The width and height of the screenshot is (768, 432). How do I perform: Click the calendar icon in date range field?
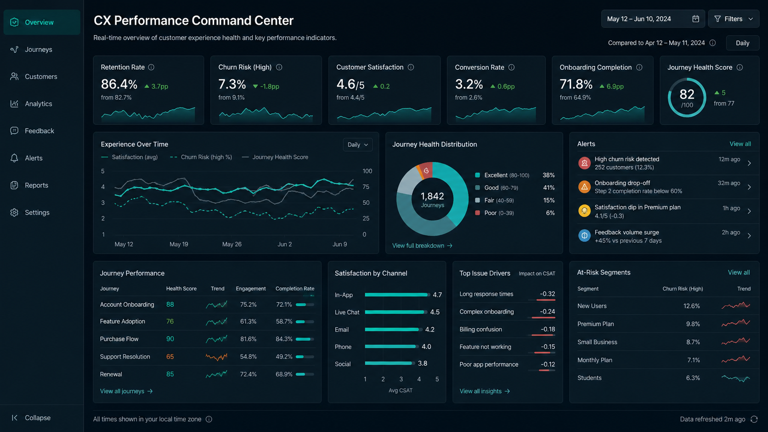tap(695, 19)
